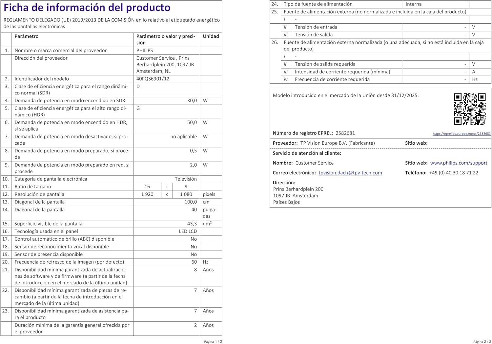The height and width of the screenshot is (344, 492).
Task: Select 'Tecnología usada en el panel' label
Action: [46, 232]
